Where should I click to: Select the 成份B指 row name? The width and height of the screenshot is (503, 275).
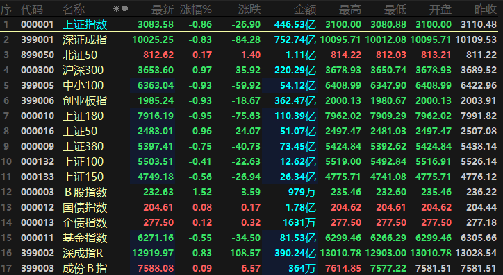[x=85, y=268]
